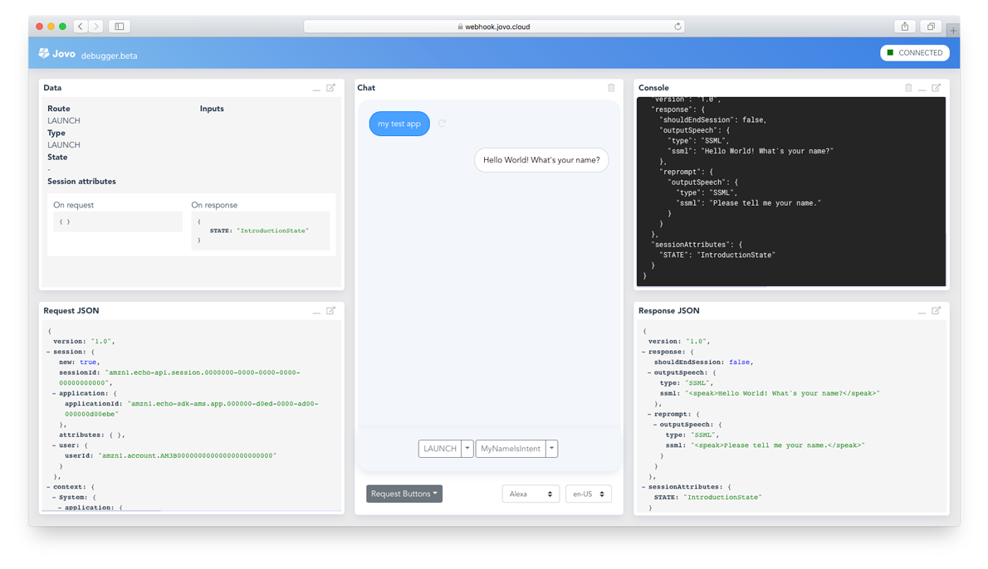Image resolution: width=988 pixels, height=569 pixels.
Task: Collapse the first application node in Request JSON
Action: [x=54, y=393]
